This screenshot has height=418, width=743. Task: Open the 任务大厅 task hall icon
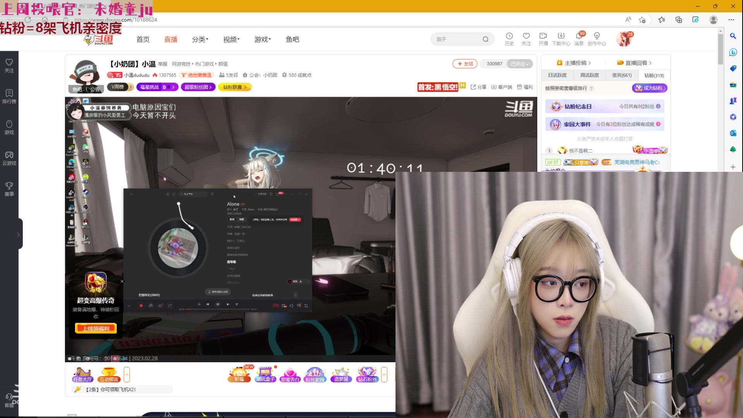point(82,374)
